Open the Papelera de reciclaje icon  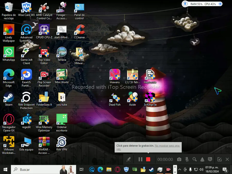point(9,11)
